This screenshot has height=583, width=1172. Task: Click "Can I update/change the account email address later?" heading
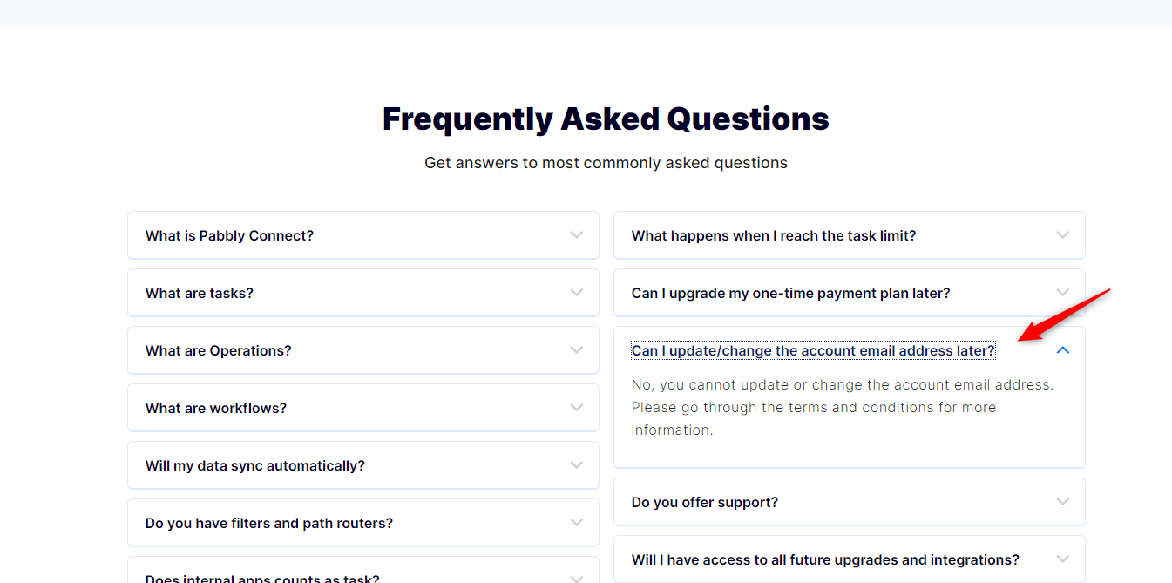click(x=813, y=351)
